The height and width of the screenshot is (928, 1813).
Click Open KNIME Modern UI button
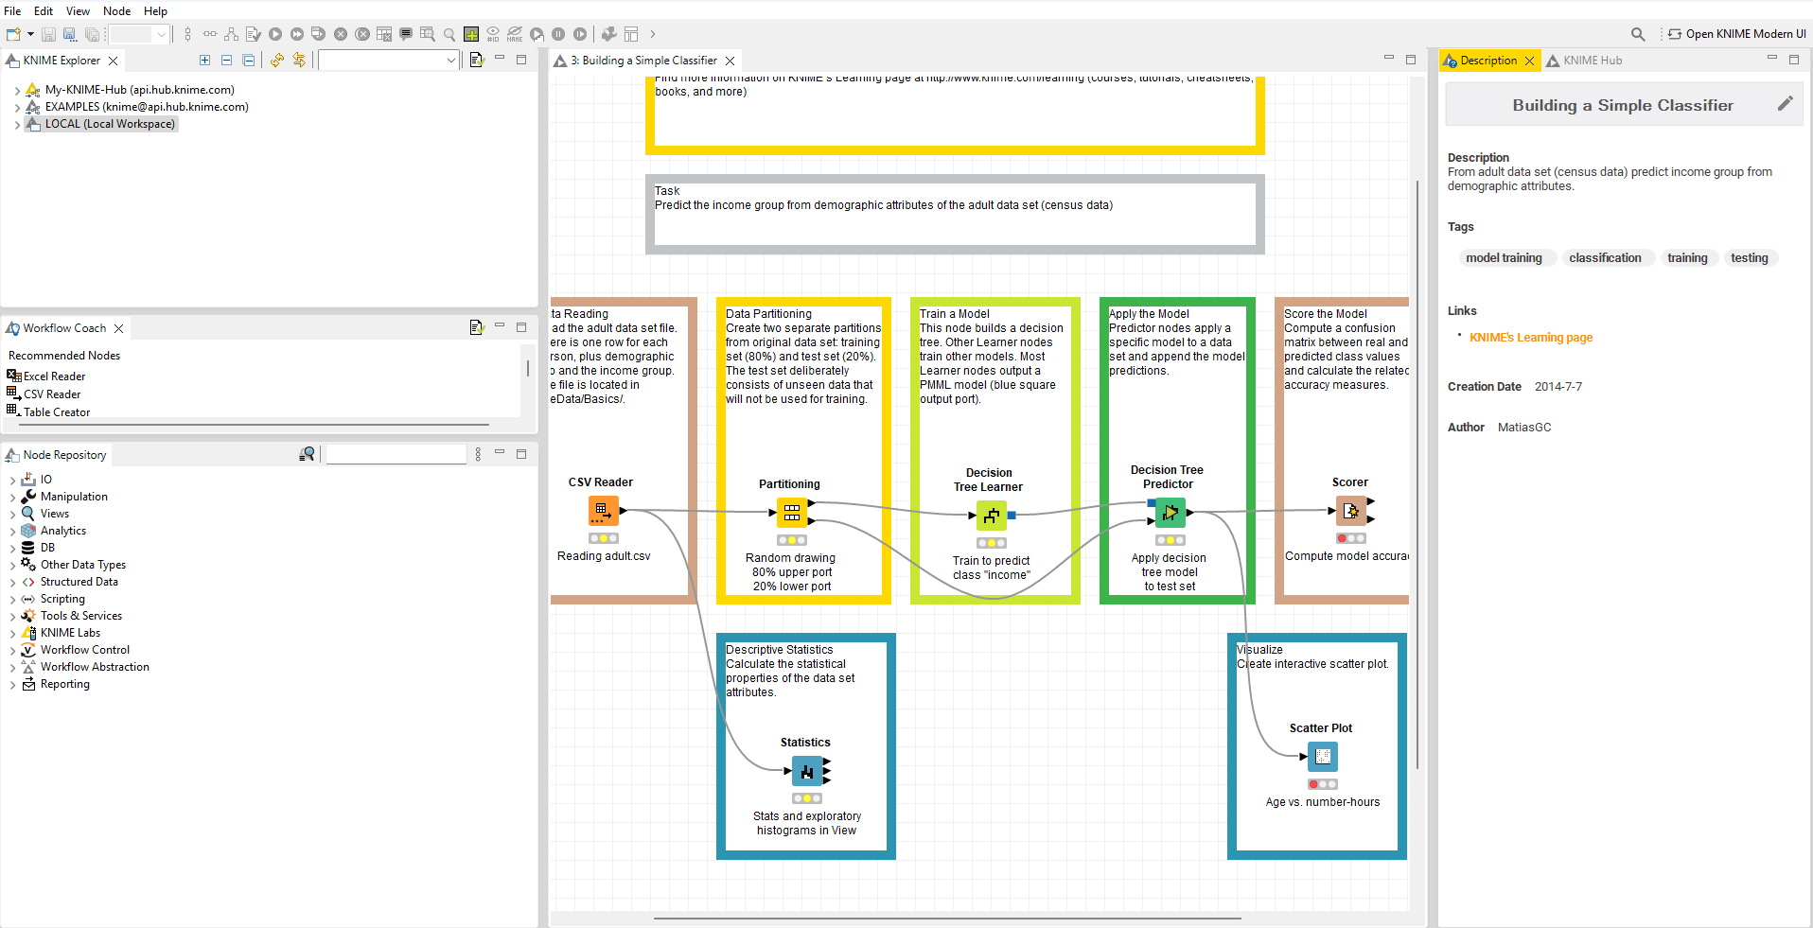coord(1736,34)
